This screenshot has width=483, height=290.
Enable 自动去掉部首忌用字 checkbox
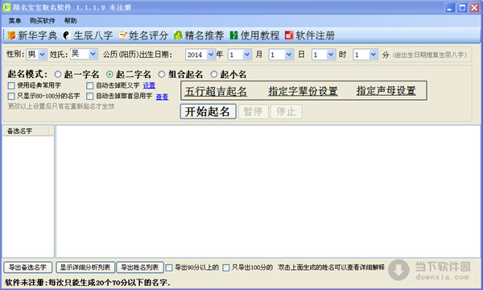click(x=89, y=96)
